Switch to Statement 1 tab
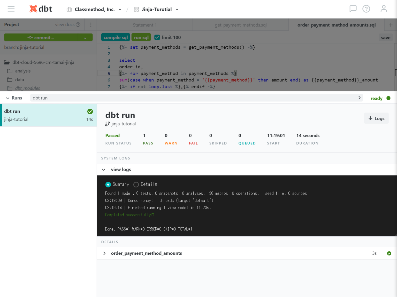Image resolution: width=397 pixels, height=297 pixels. click(145, 25)
